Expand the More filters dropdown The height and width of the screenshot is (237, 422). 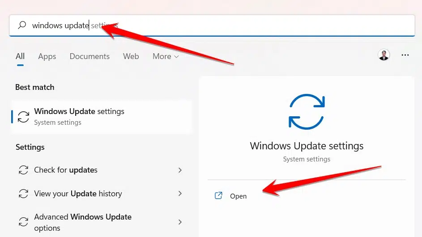[x=166, y=56]
